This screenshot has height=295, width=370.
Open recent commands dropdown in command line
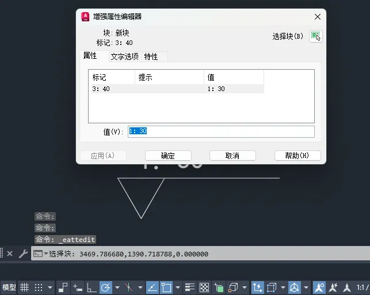click(x=46, y=254)
